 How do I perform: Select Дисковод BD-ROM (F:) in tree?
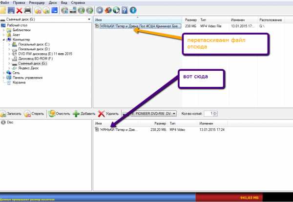coord(36,59)
